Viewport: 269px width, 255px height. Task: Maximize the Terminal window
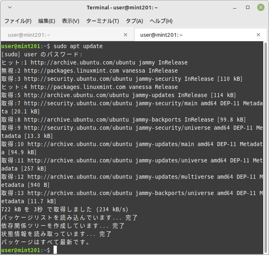point(248,7)
